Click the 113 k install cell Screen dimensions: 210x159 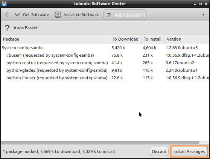point(148,78)
